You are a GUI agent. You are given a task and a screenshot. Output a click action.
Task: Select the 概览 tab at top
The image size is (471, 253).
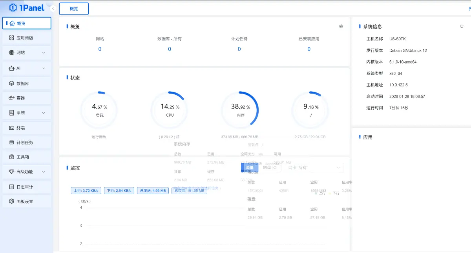74,9
